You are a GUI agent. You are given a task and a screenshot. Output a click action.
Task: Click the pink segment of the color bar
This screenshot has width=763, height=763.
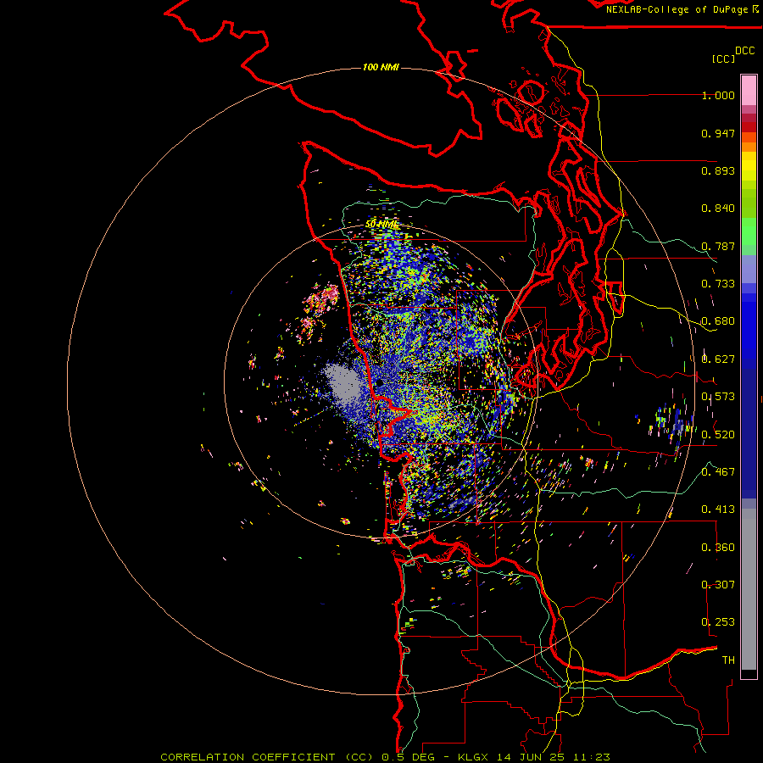coord(749,91)
